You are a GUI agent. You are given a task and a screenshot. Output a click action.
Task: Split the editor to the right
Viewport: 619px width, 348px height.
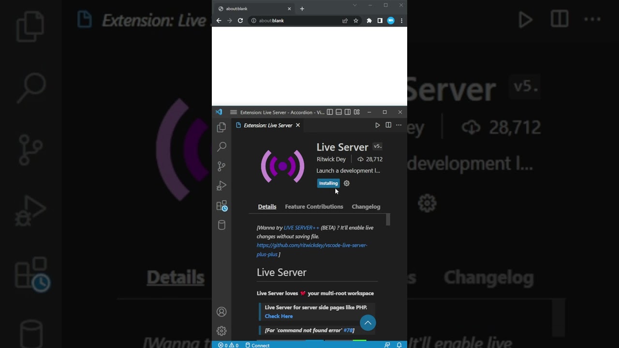click(x=388, y=125)
